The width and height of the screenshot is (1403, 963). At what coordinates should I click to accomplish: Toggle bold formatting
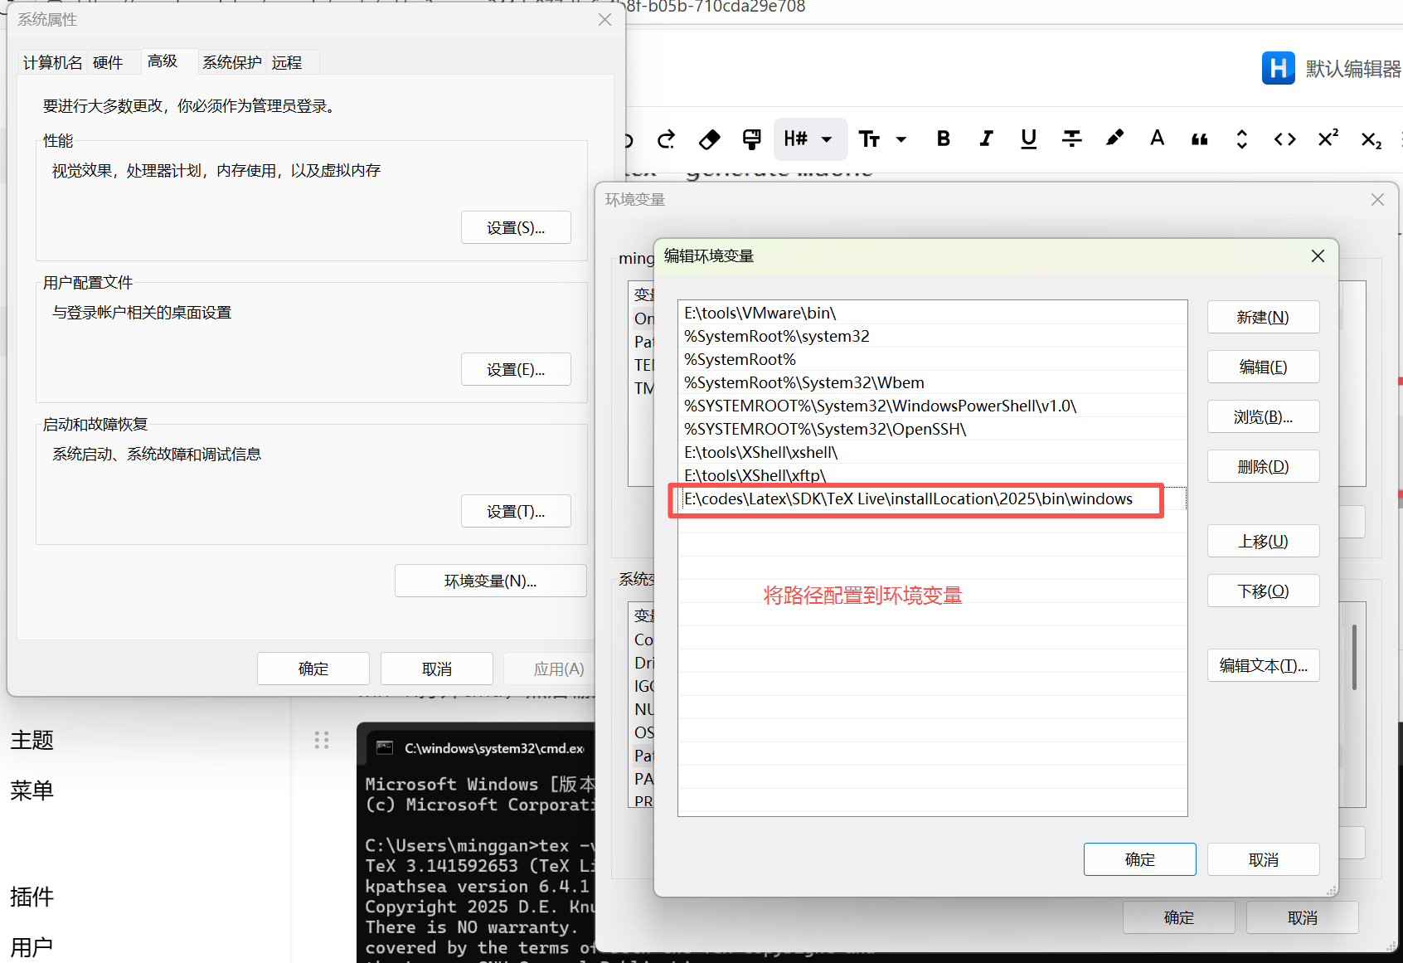[943, 139]
